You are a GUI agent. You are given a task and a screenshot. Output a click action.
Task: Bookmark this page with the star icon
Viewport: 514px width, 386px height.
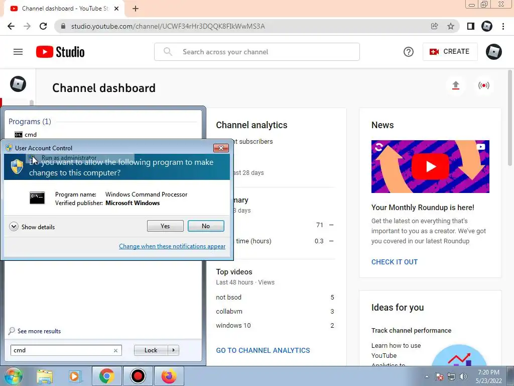click(451, 26)
